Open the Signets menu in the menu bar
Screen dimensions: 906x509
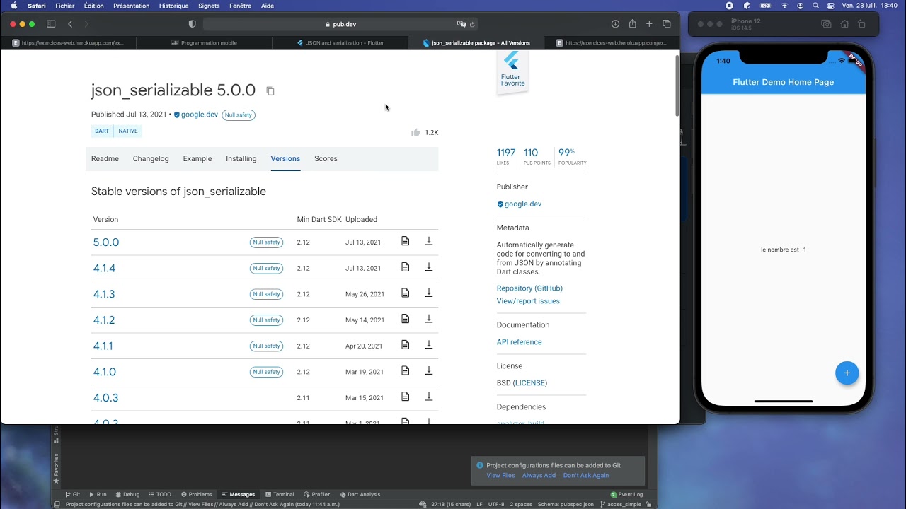tap(209, 6)
